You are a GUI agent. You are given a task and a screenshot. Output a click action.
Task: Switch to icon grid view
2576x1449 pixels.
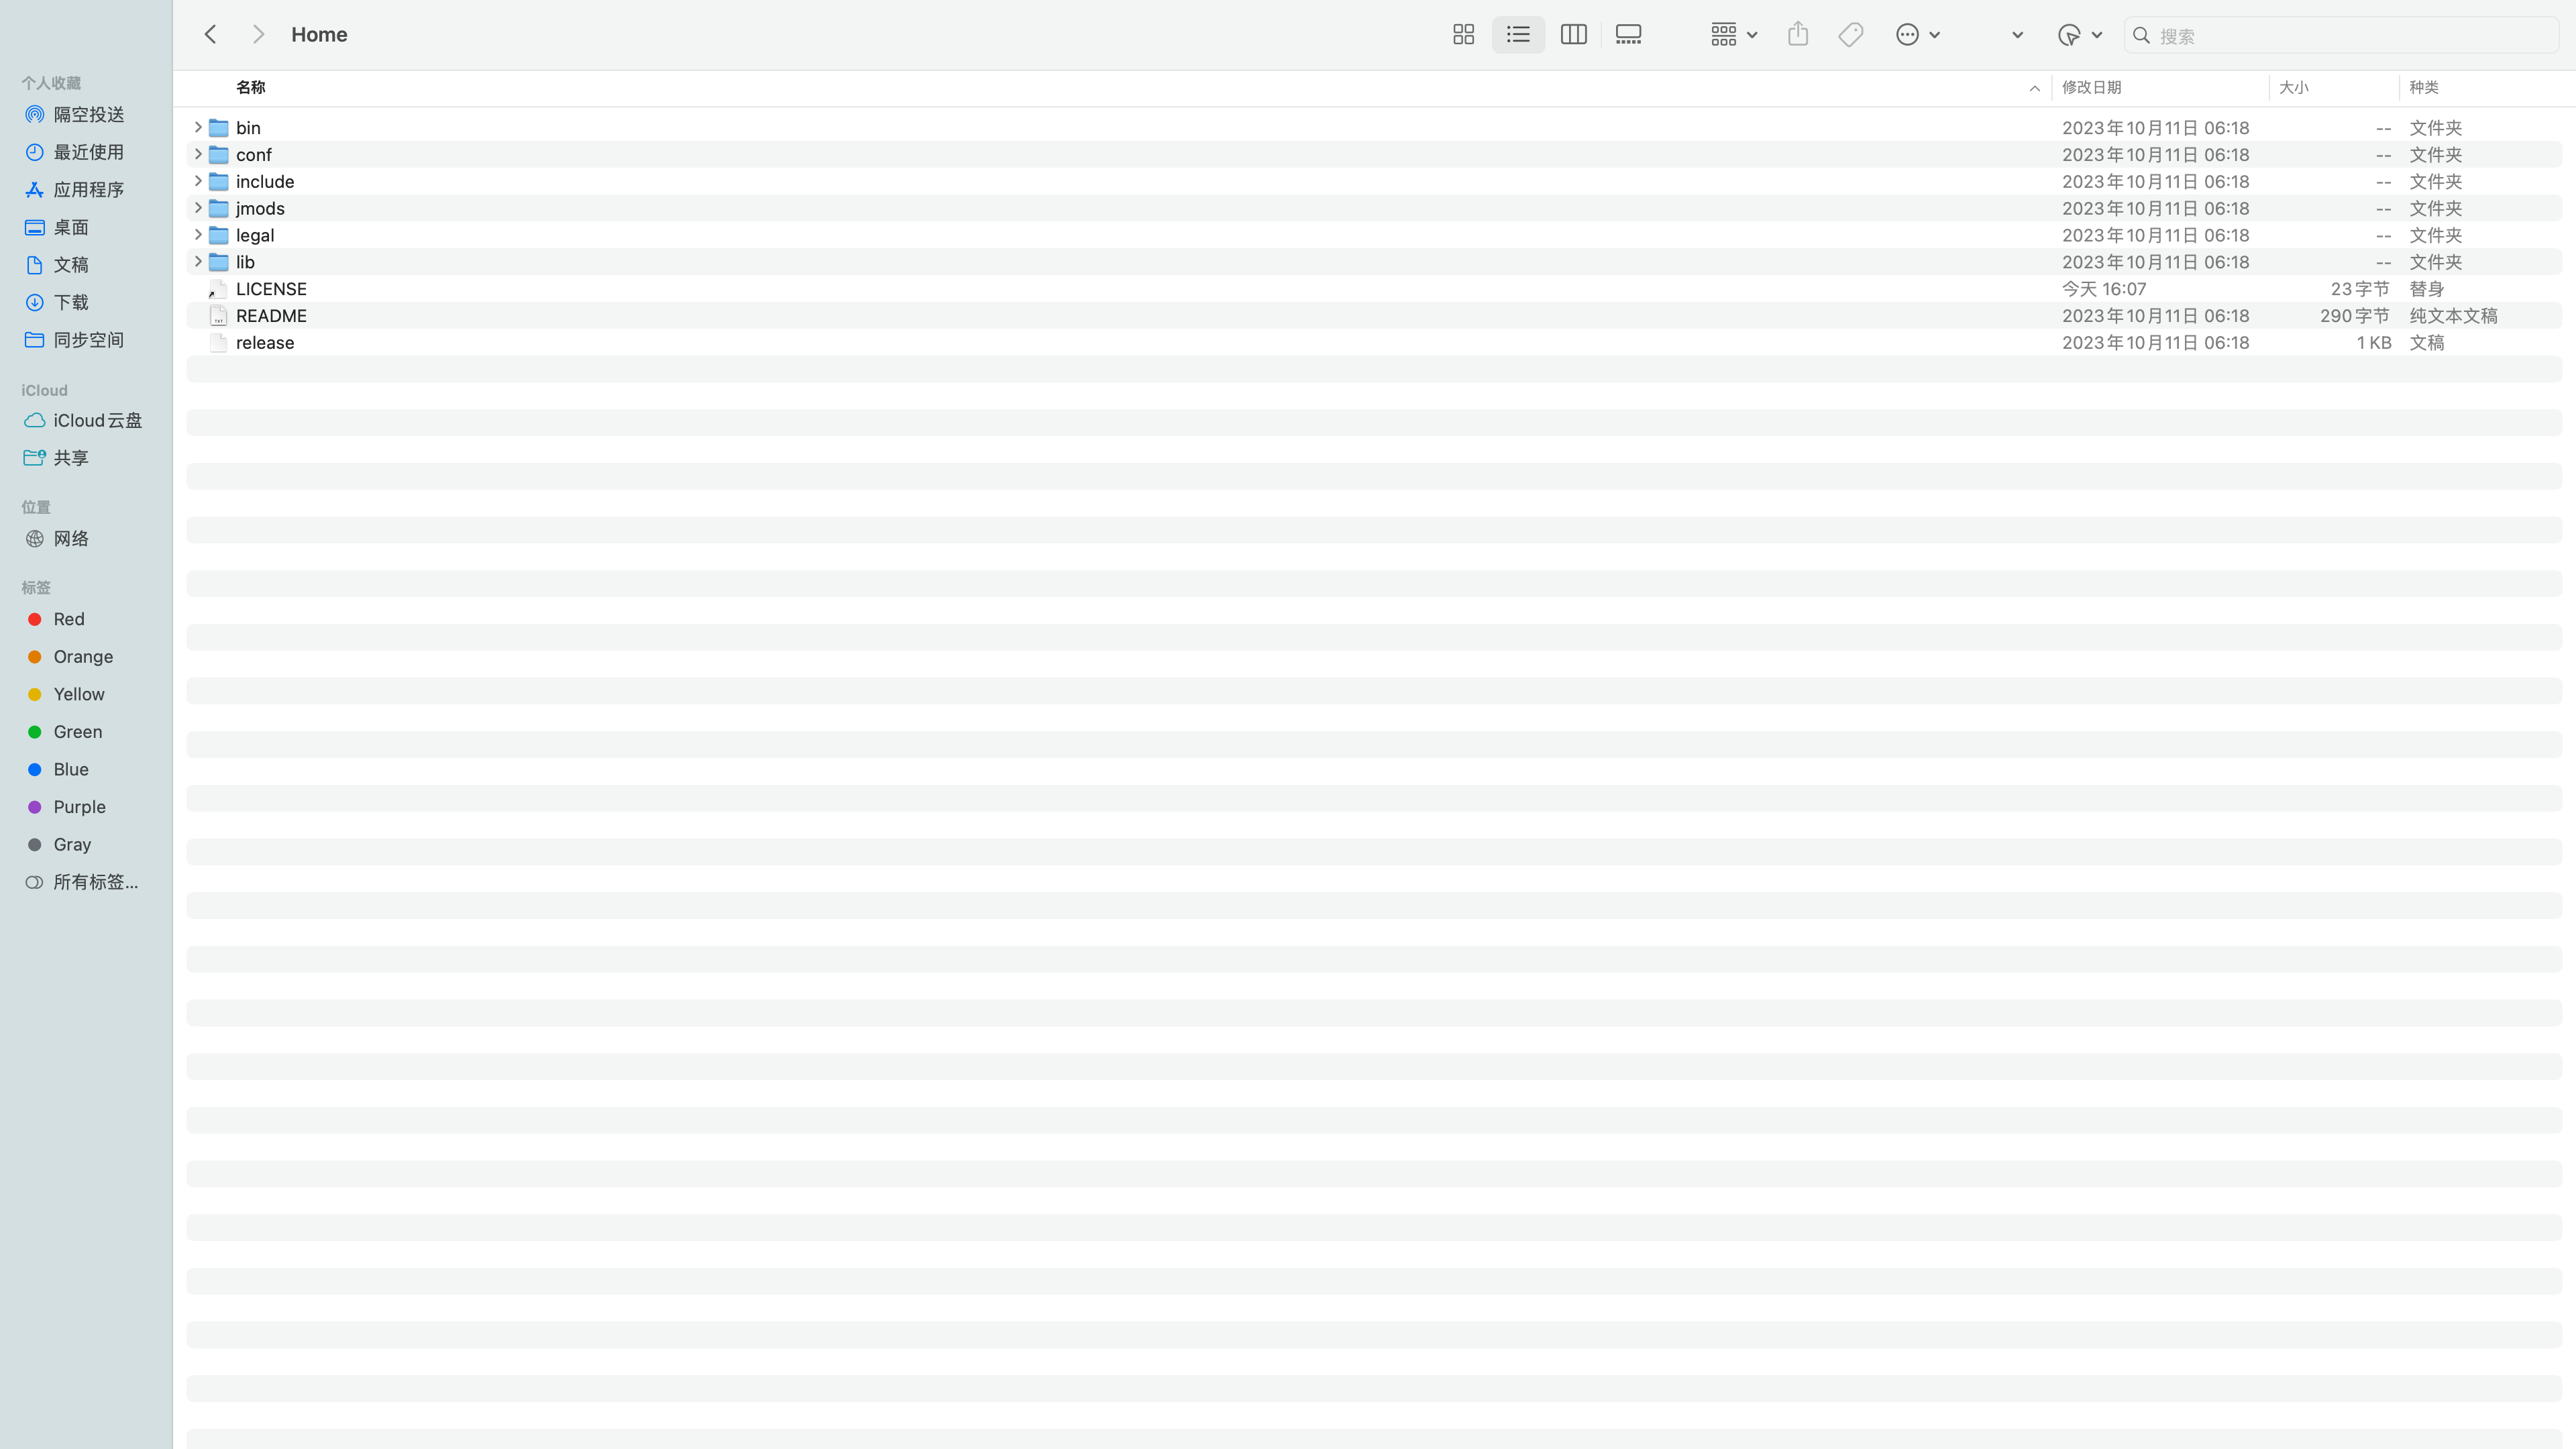(x=1463, y=35)
